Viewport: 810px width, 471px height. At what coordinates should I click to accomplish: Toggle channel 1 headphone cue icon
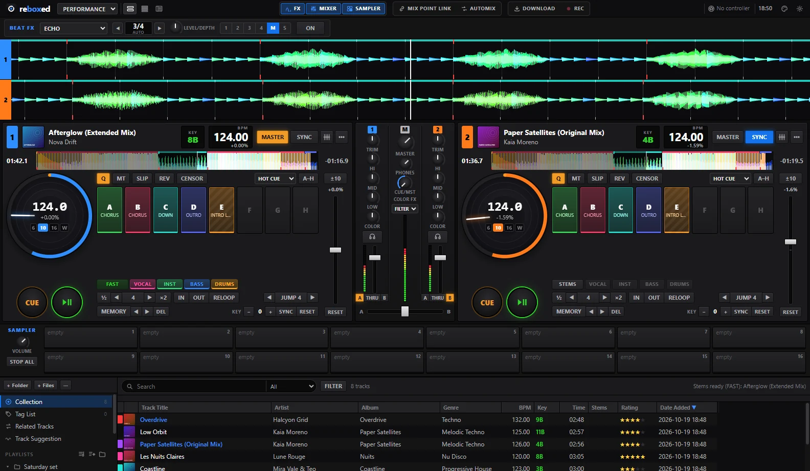pos(372,237)
